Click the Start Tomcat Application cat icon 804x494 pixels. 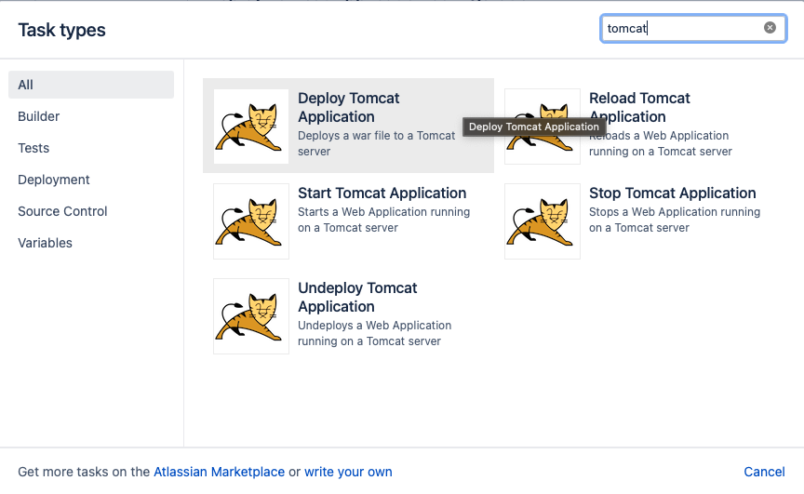(251, 221)
